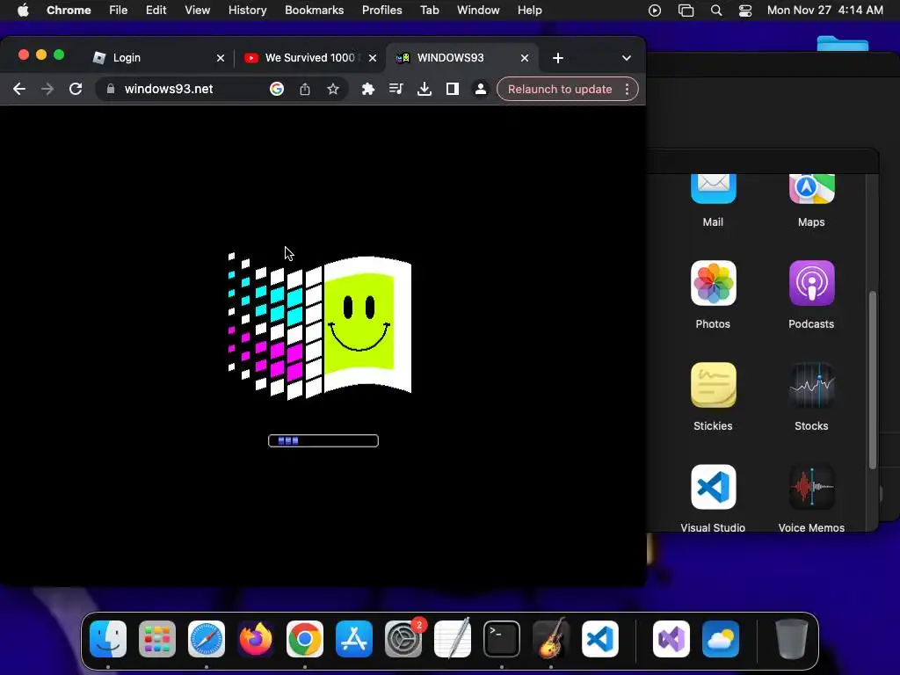
Task: Open App Store in the Dock
Action: click(353, 639)
